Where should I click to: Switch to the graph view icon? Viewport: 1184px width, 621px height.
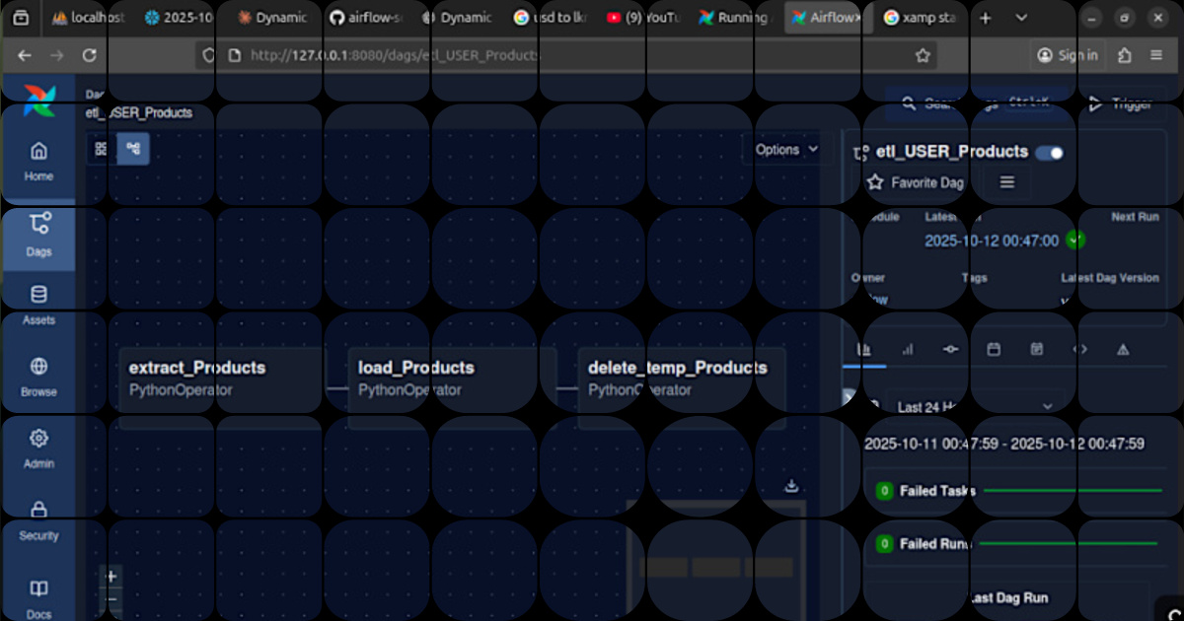tap(133, 149)
